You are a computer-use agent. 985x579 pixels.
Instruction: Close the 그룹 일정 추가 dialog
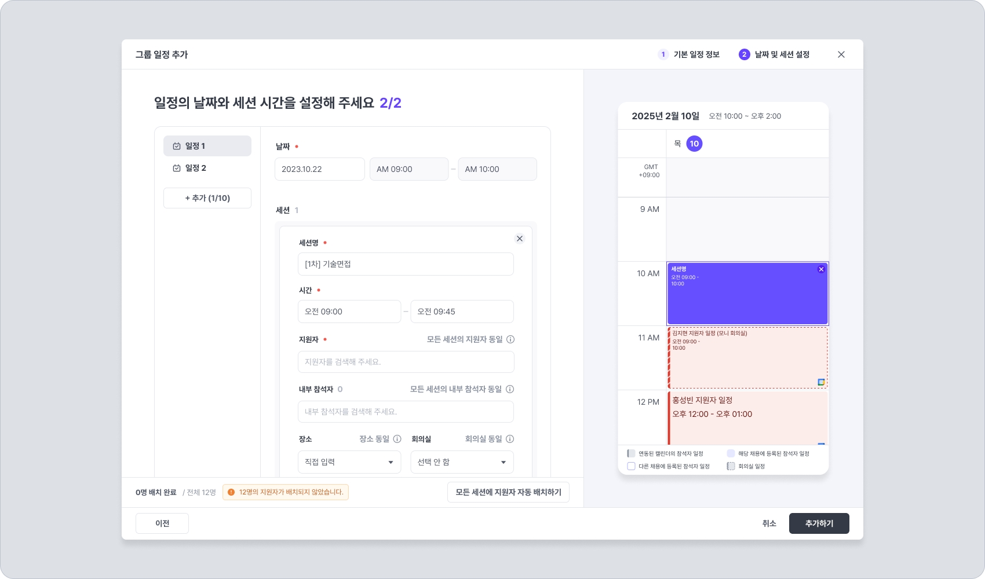pos(841,54)
